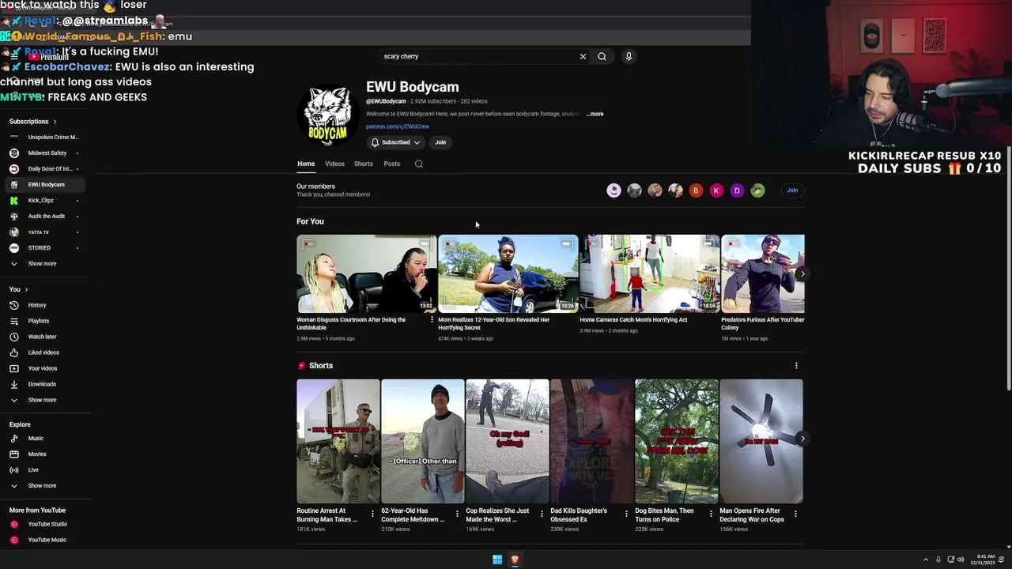Image resolution: width=1012 pixels, height=569 pixels.
Task: Click the pink 'K' member avatar
Action: coord(716,190)
